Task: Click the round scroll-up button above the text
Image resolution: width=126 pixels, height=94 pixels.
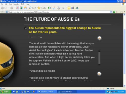Action: click(x=99, y=38)
